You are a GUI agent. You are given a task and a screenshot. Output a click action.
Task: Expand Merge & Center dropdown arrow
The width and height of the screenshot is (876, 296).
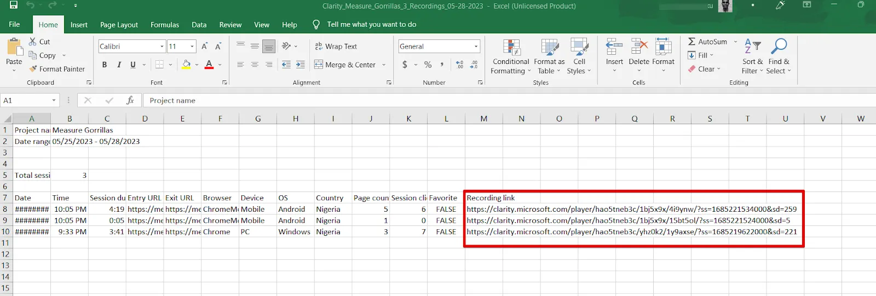click(x=384, y=65)
